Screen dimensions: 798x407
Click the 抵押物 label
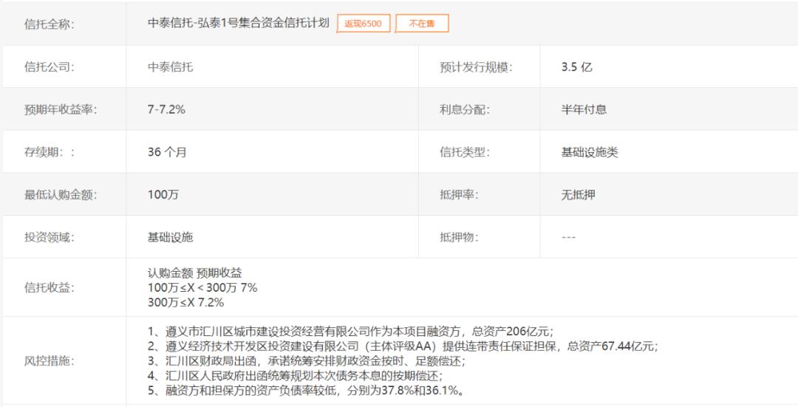pos(459,237)
